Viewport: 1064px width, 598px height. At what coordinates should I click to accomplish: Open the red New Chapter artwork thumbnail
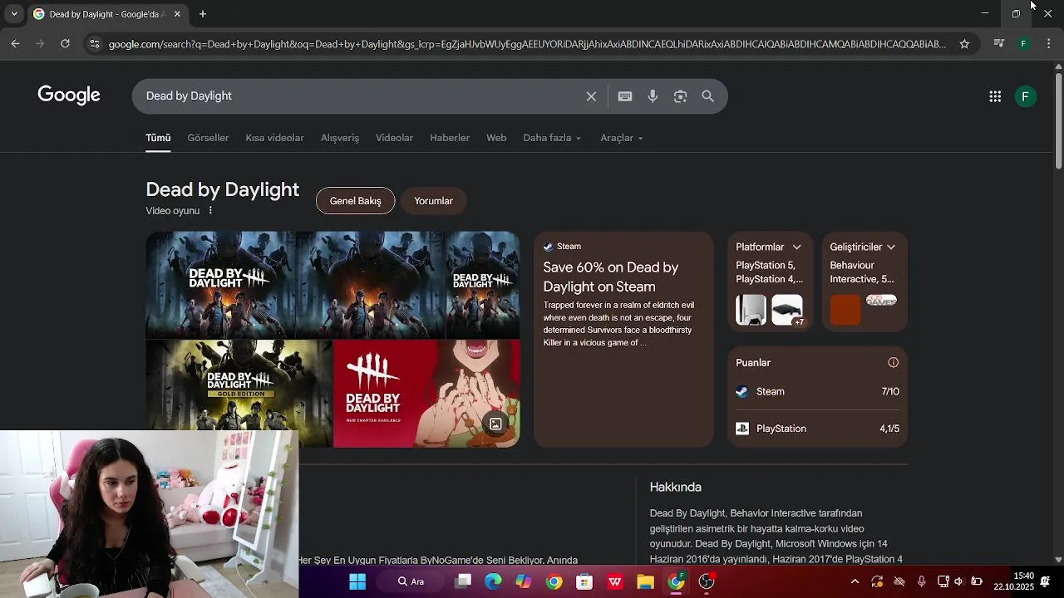426,394
